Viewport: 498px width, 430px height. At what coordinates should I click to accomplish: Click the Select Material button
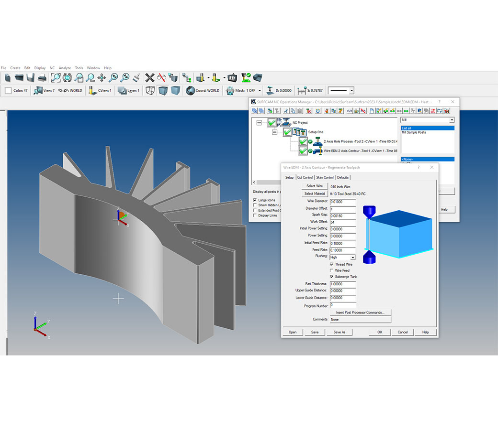[315, 193]
